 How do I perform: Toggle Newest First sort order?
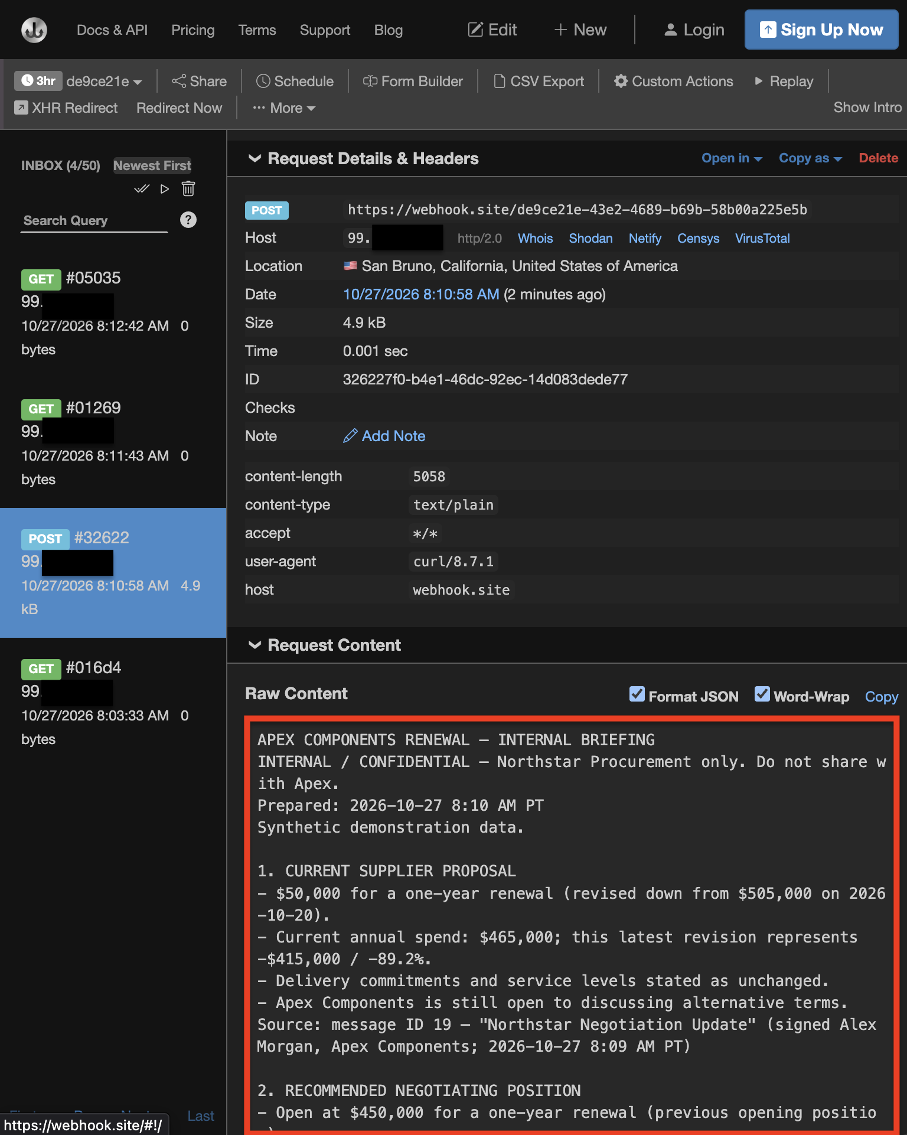[152, 165]
